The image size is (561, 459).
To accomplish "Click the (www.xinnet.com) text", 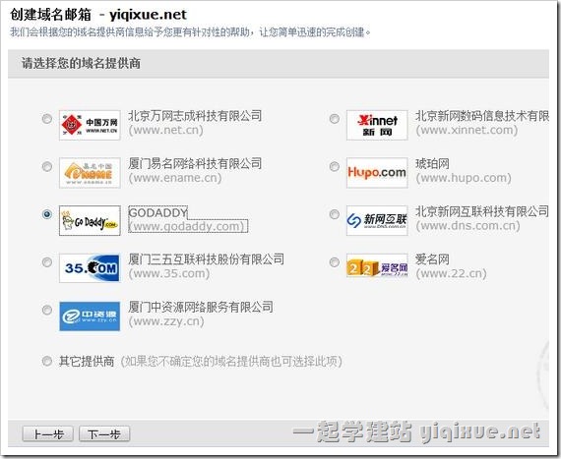I will click(467, 130).
